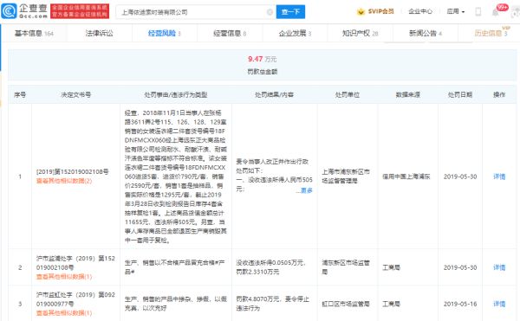Switch to 新闻公告 tab
Image resolution: width=520 pixels, height=321 pixels.
(426, 33)
